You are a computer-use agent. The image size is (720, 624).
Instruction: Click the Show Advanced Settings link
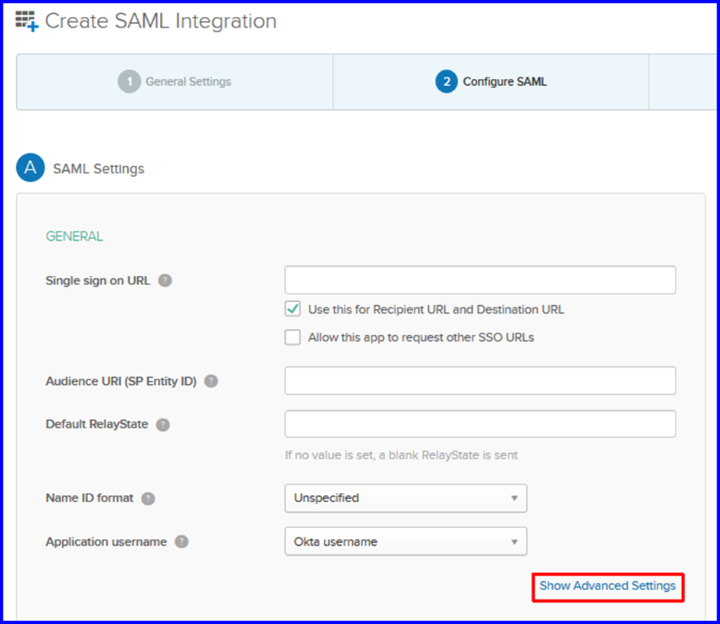[607, 586]
